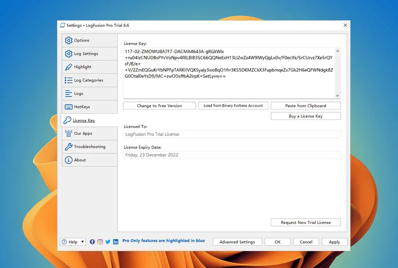Click Paste from Clipboard button
The height and width of the screenshot is (268, 398).
click(x=306, y=106)
